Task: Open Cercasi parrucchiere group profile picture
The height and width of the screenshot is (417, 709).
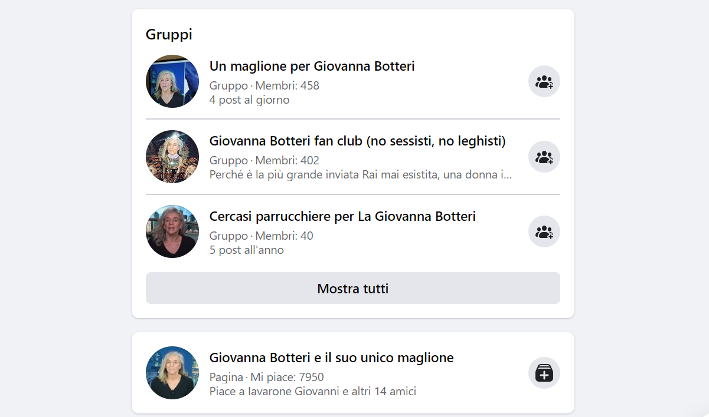Action: pyautogui.click(x=172, y=231)
